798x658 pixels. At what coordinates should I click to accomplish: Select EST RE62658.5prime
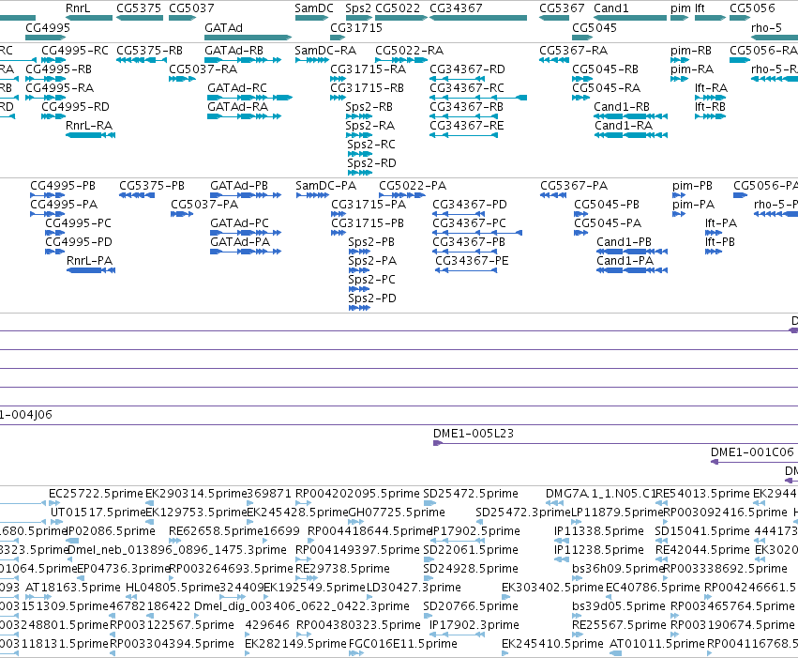(216, 531)
